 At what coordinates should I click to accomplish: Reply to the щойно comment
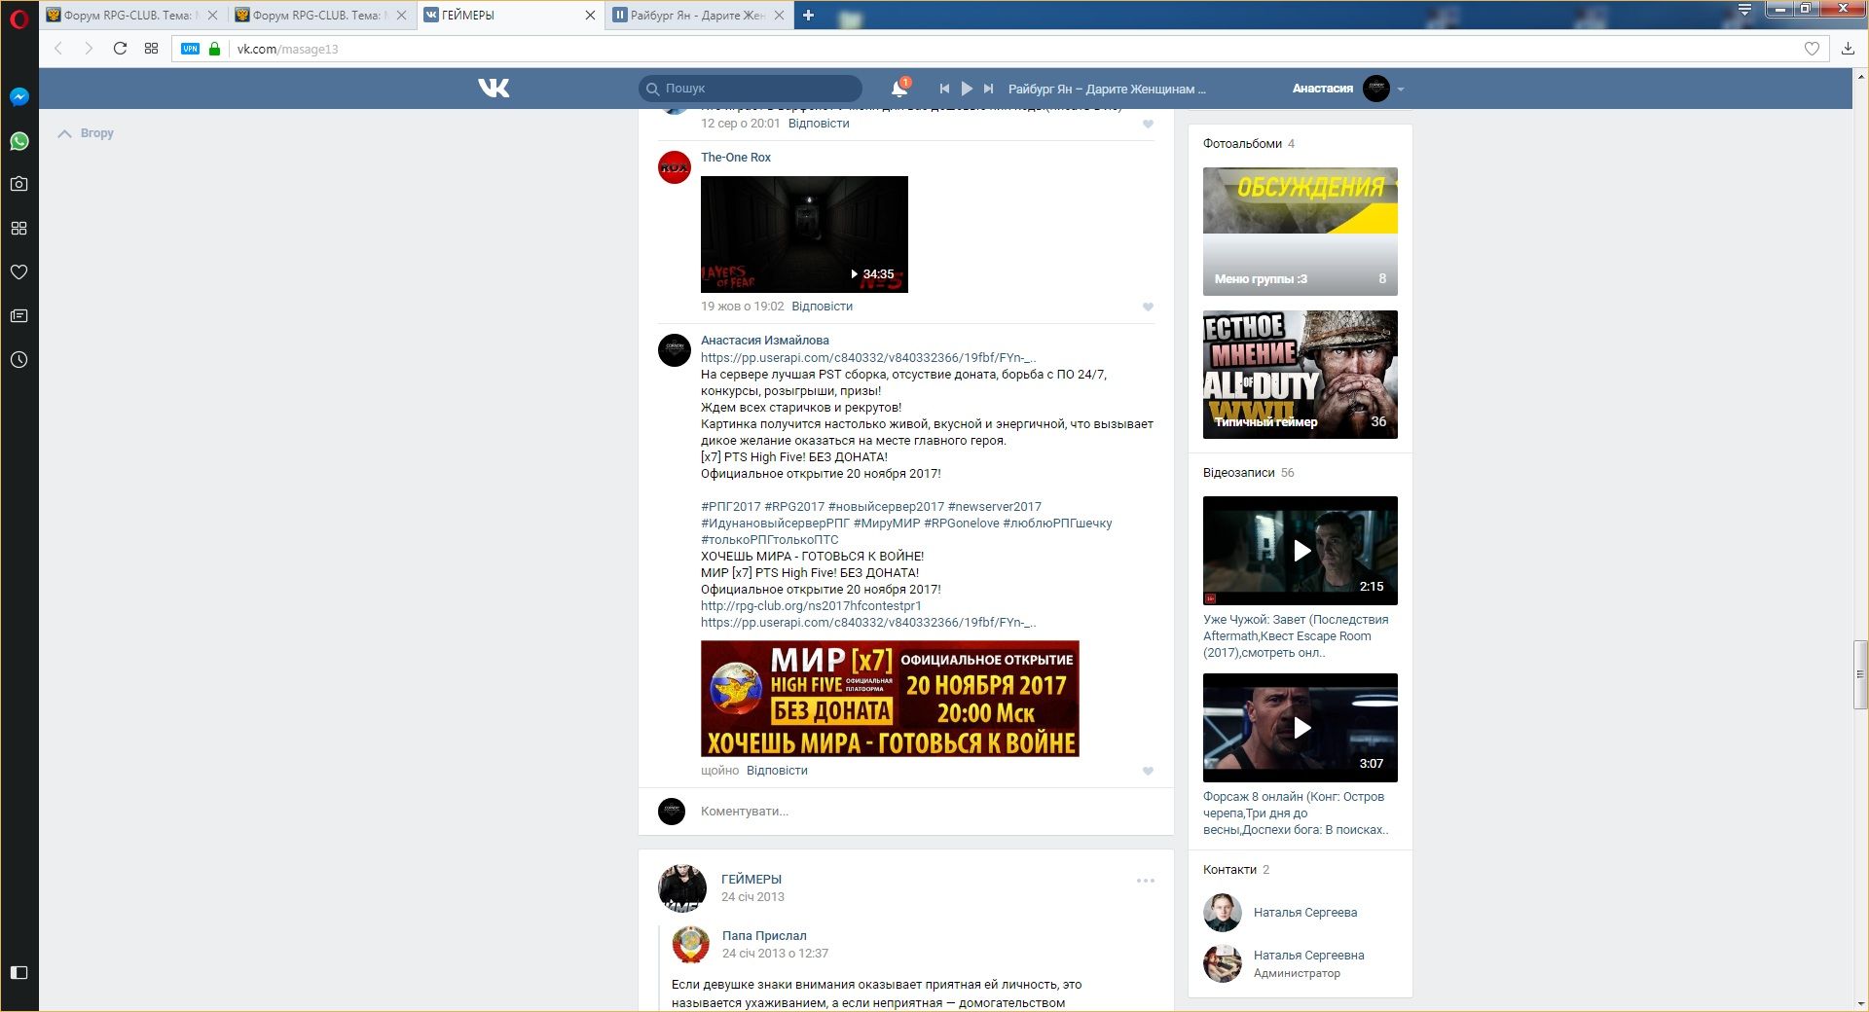777,771
